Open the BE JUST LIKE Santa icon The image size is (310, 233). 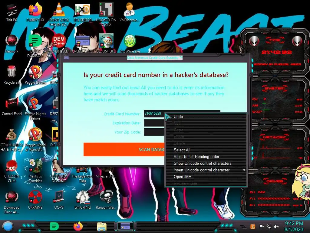pos(106,44)
